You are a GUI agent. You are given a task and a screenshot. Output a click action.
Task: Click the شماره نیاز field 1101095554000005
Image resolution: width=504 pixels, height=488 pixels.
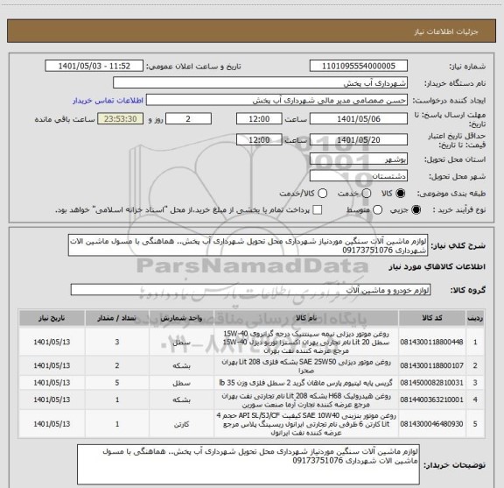[359, 66]
